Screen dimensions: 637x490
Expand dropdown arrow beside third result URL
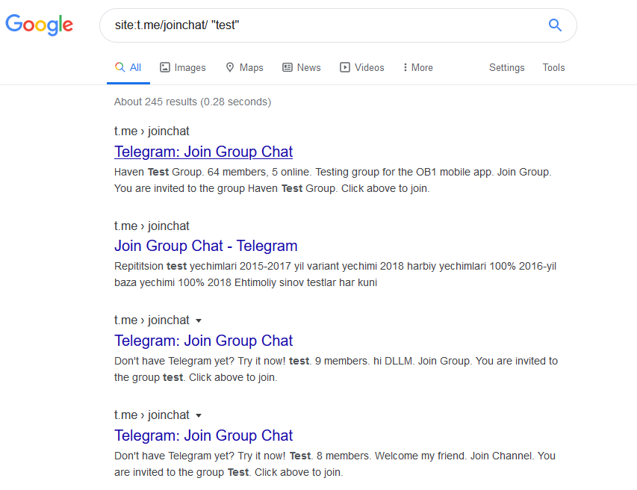click(x=199, y=320)
